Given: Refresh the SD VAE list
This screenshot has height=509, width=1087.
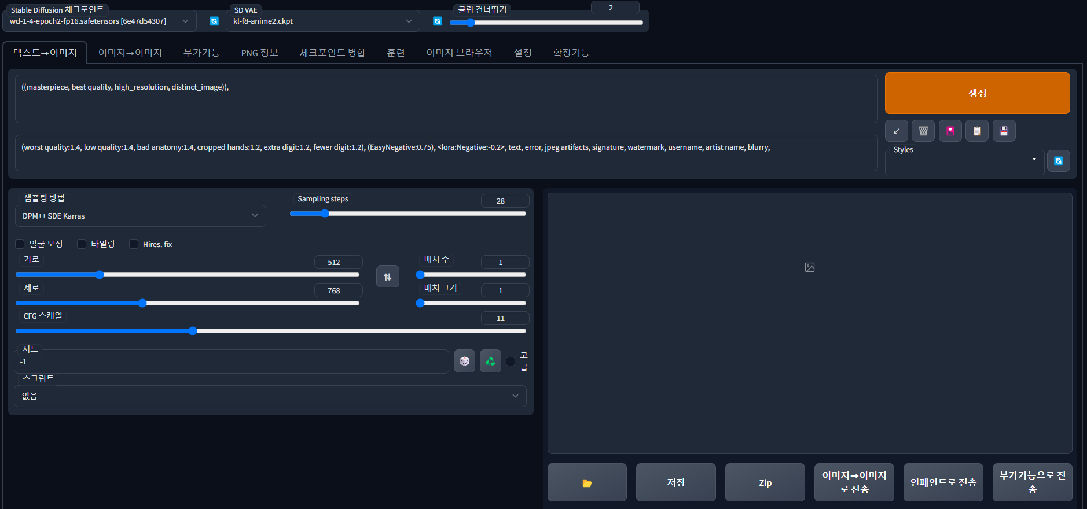Looking at the screenshot, I should [438, 21].
